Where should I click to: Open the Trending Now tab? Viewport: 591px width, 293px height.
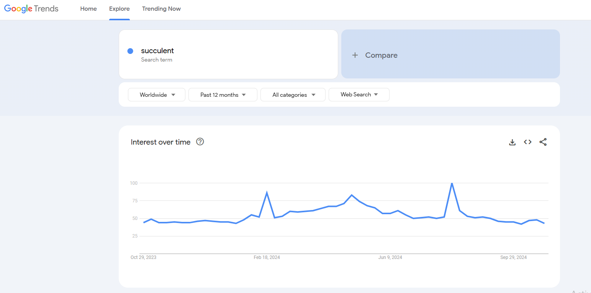(161, 9)
